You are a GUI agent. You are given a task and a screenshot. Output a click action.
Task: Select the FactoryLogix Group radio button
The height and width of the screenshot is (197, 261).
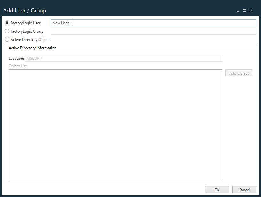tap(7, 31)
